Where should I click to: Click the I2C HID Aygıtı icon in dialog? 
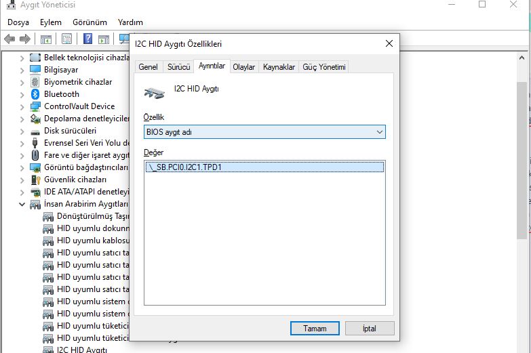tap(155, 93)
